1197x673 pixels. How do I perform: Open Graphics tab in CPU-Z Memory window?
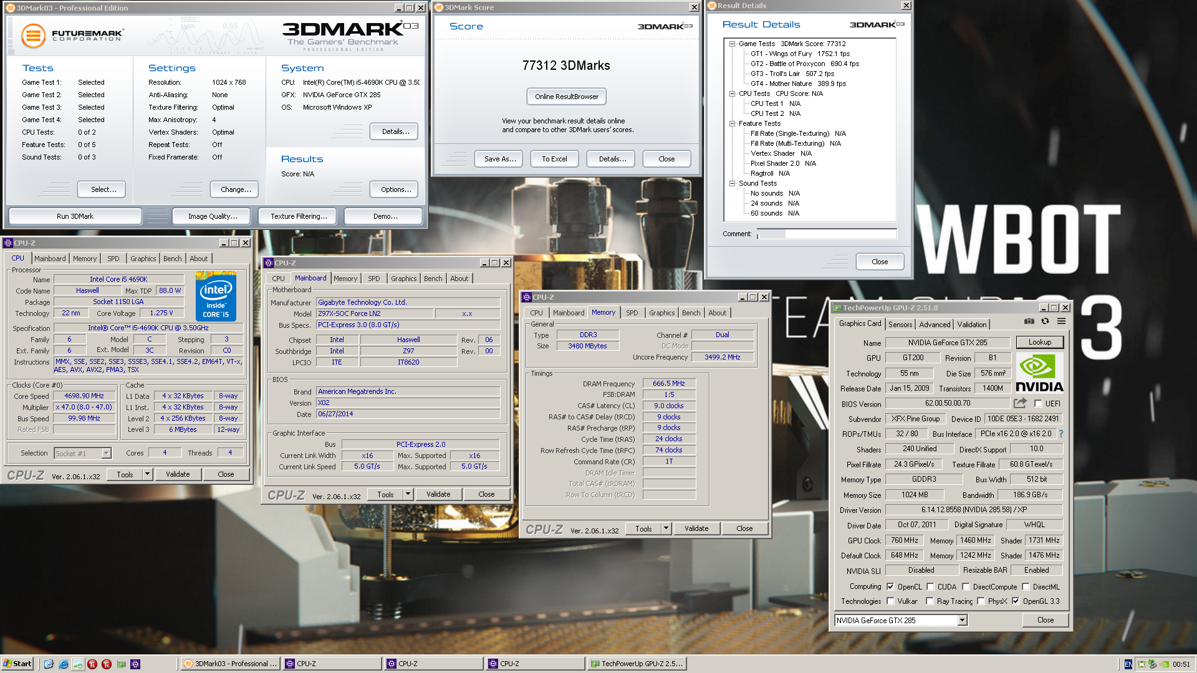(x=661, y=313)
